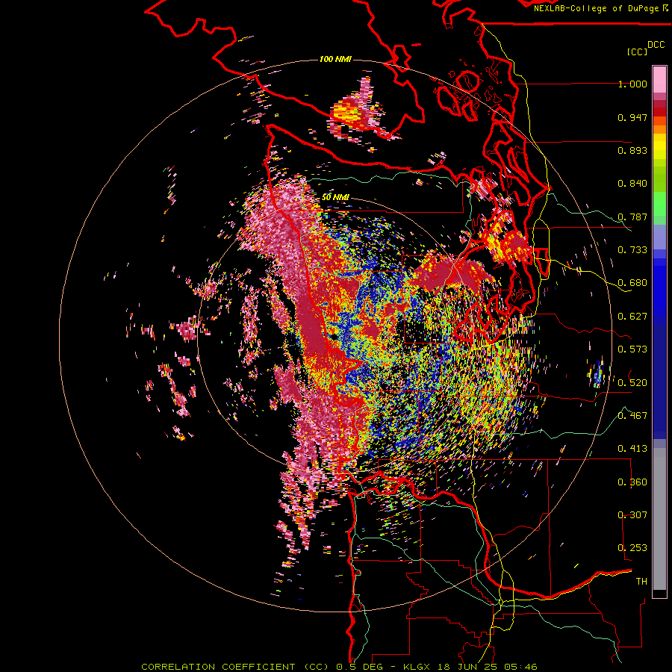Click the DCC product label
Viewport: 672px width, 672px height.
point(656,44)
